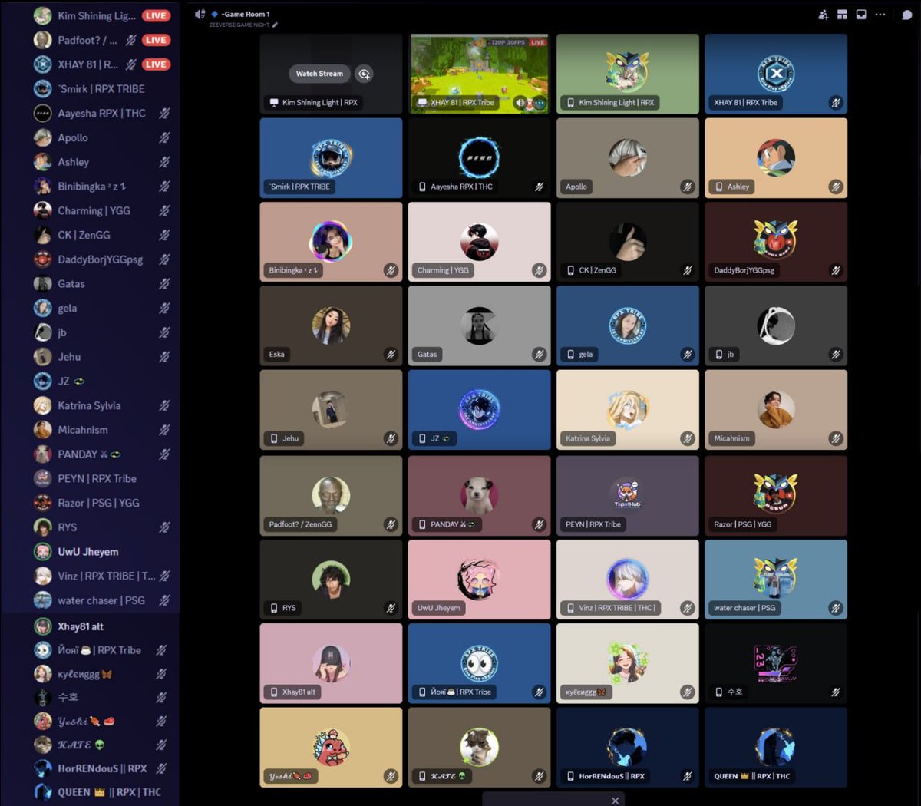The height and width of the screenshot is (806, 921).
Task: Click Jehu muted mic icon in sidebar
Action: point(164,357)
